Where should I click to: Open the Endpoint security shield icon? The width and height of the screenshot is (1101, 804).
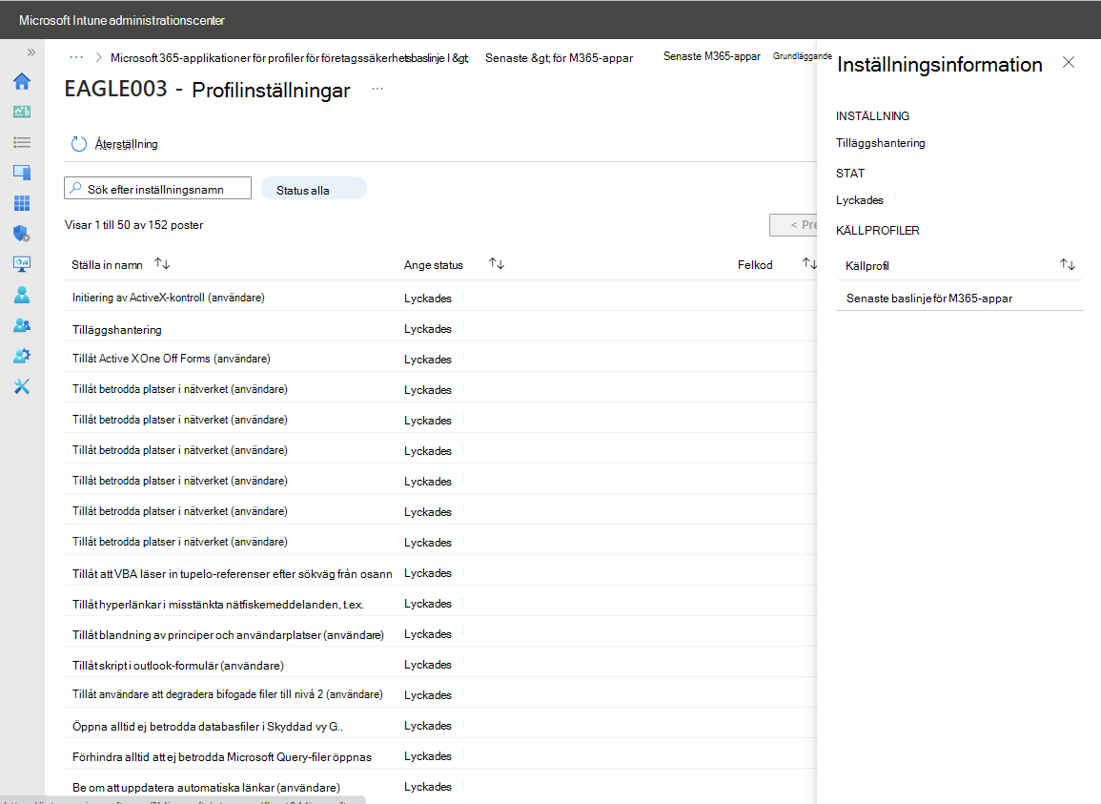pyautogui.click(x=22, y=234)
